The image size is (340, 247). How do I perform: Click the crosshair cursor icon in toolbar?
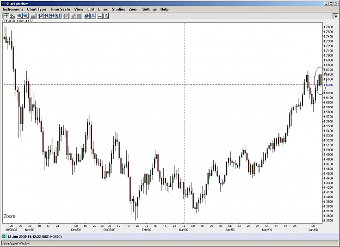click(x=6, y=16)
